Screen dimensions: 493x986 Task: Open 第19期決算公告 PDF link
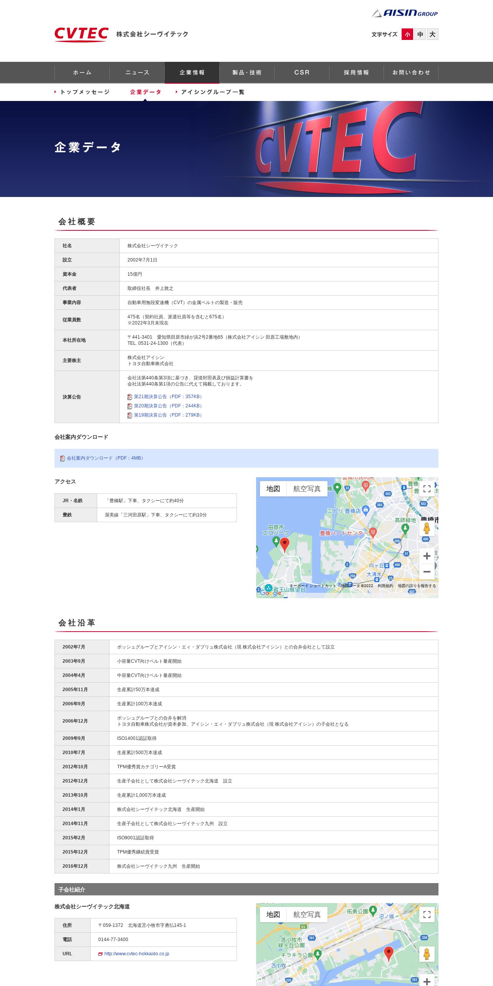[x=169, y=415]
